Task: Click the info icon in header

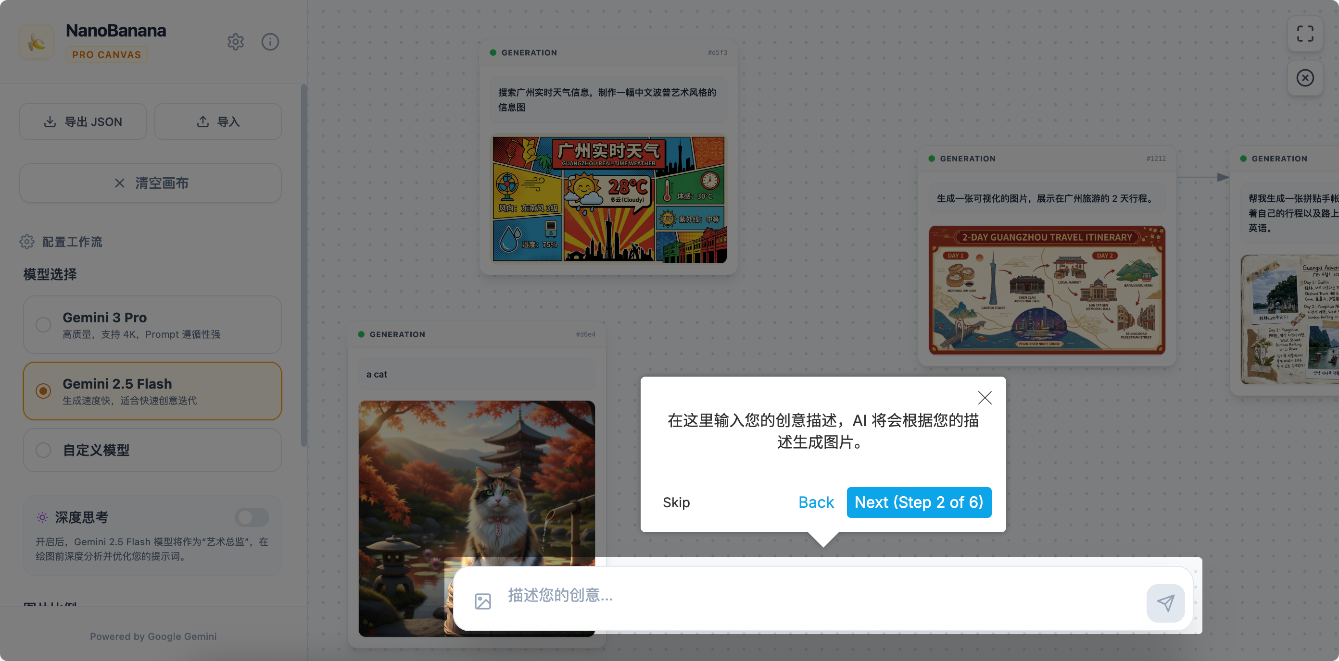Action: coord(270,41)
